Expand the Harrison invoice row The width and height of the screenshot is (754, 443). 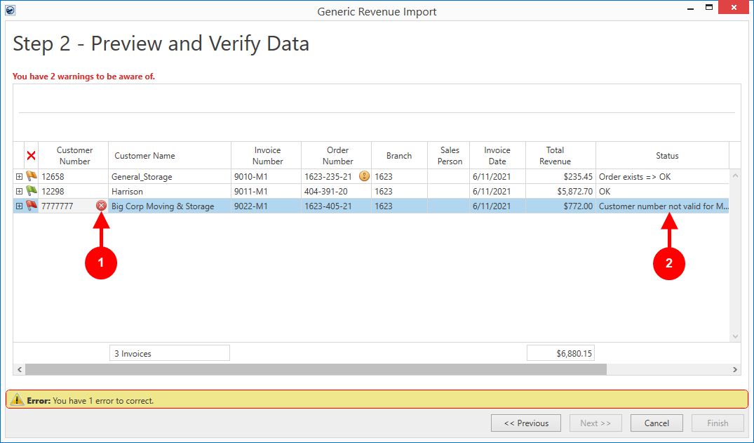tap(19, 192)
